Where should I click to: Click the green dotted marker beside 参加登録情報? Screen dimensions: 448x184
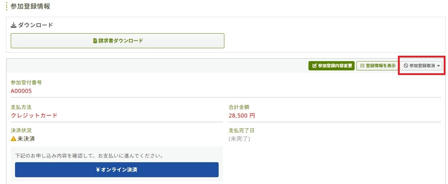(x=6, y=6)
